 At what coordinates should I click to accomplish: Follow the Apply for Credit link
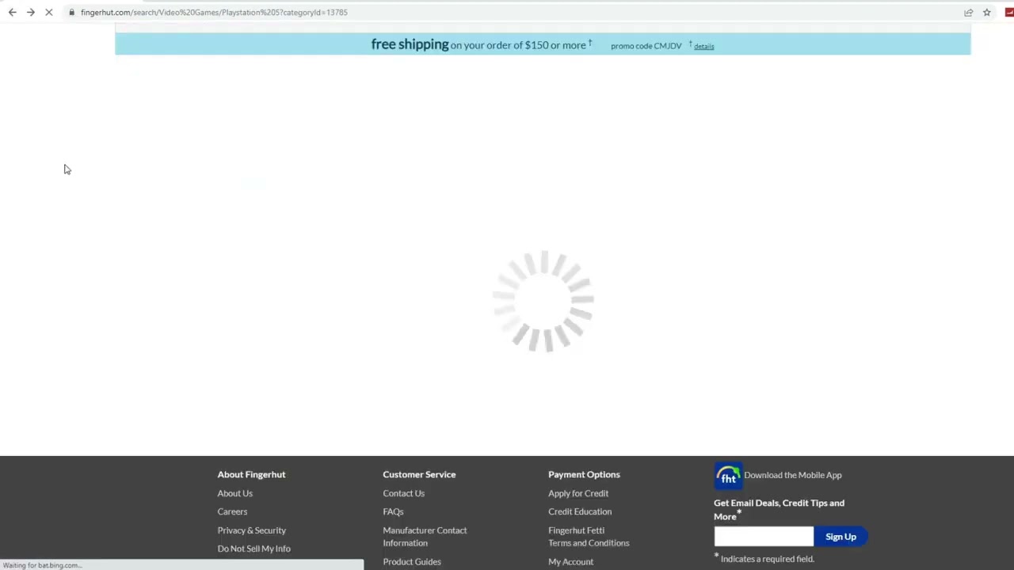[578, 493]
